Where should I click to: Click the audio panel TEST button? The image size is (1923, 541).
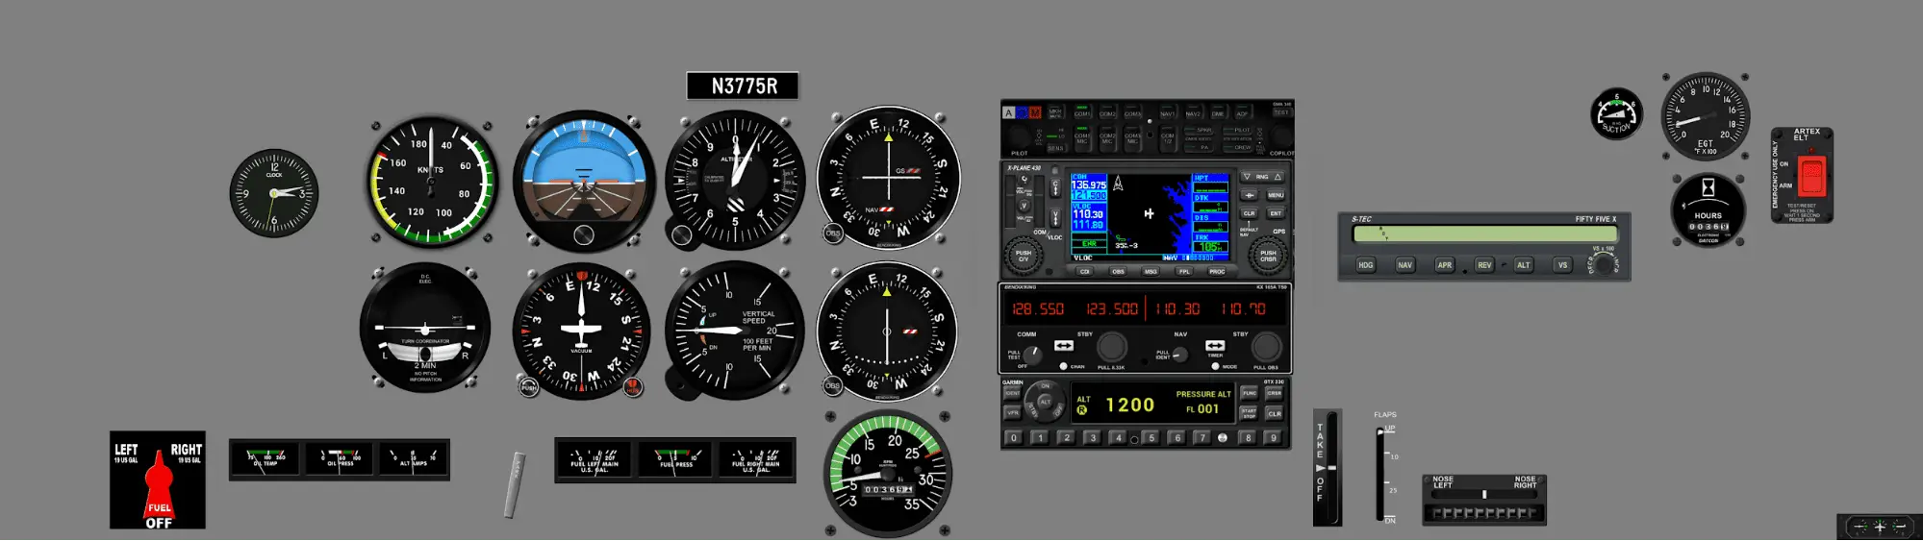1280,112
